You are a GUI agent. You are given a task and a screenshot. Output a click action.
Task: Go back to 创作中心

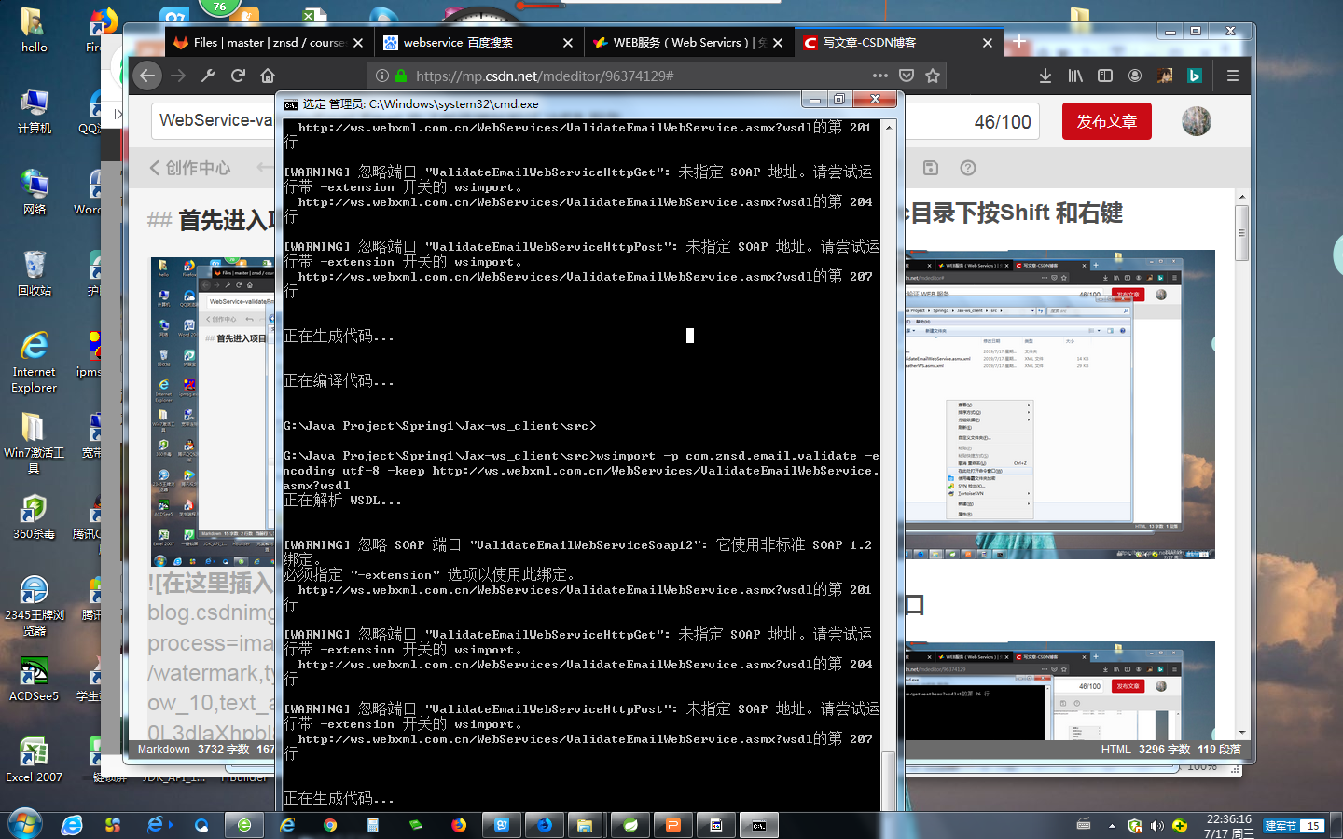190,168
